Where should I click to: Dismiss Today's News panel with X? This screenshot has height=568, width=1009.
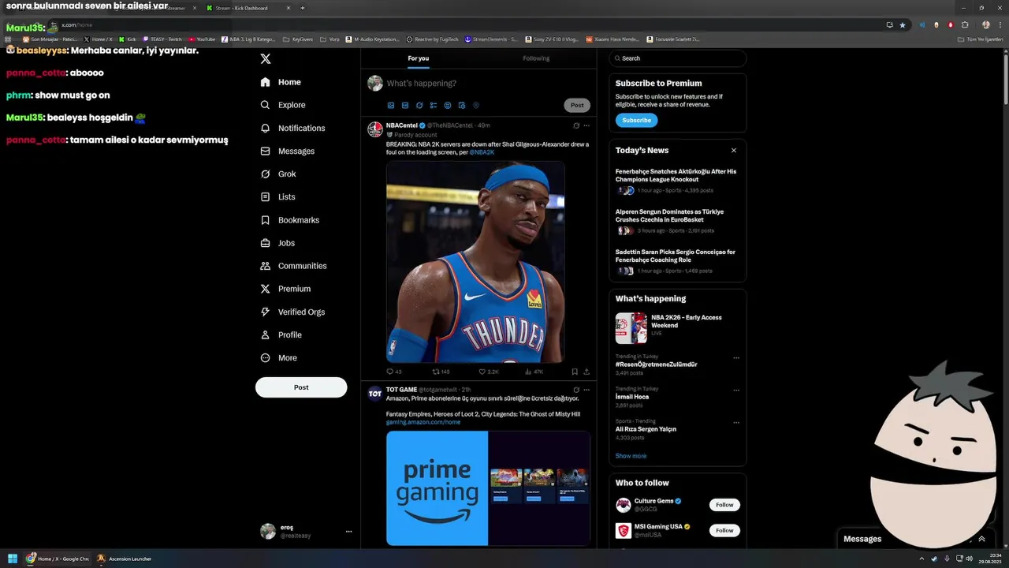pyautogui.click(x=733, y=150)
